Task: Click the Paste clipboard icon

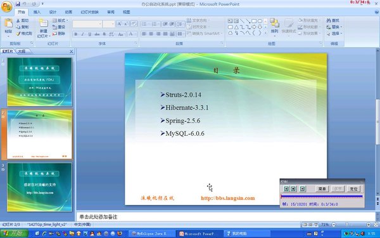Action: pos(8,23)
